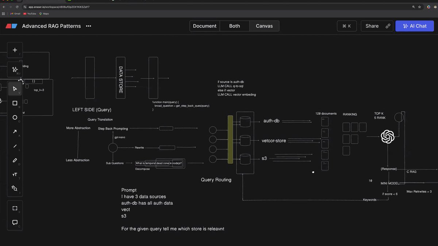This screenshot has height=246, width=438.
Task: Switch to Document view
Action: (x=205, y=26)
